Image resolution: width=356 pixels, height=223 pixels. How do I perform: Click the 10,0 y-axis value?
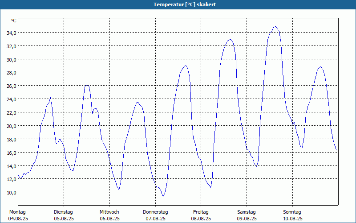pyautogui.click(x=11, y=193)
